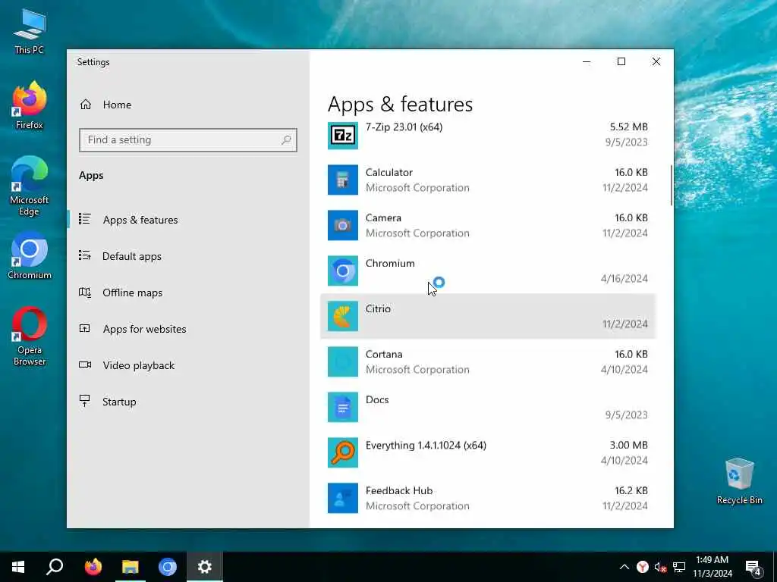The width and height of the screenshot is (777, 582).
Task: Select the 7-Zip 23.01 (x64) entry
Action: 404,127
